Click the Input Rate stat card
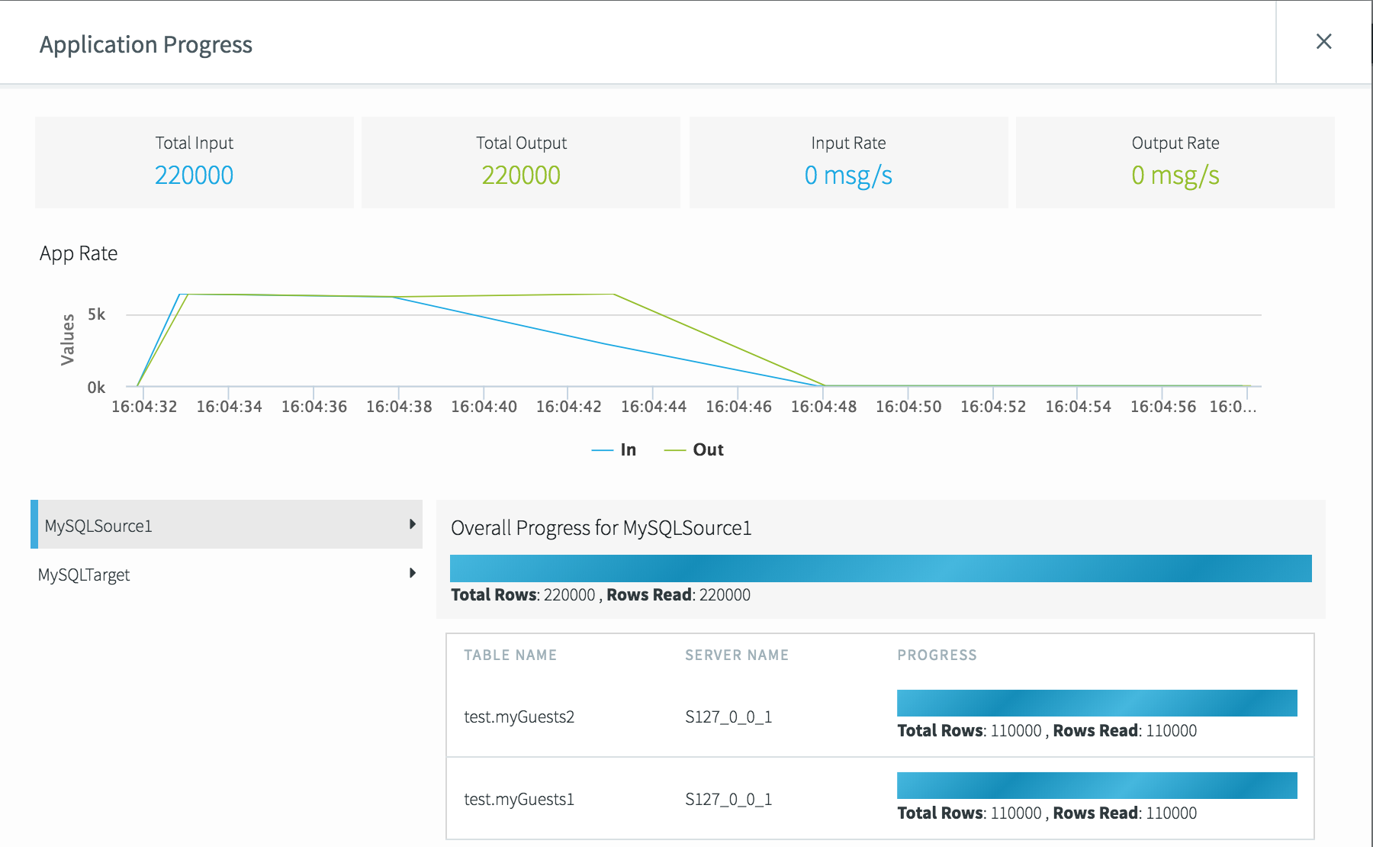Viewport: 1373px width, 847px height. click(848, 163)
